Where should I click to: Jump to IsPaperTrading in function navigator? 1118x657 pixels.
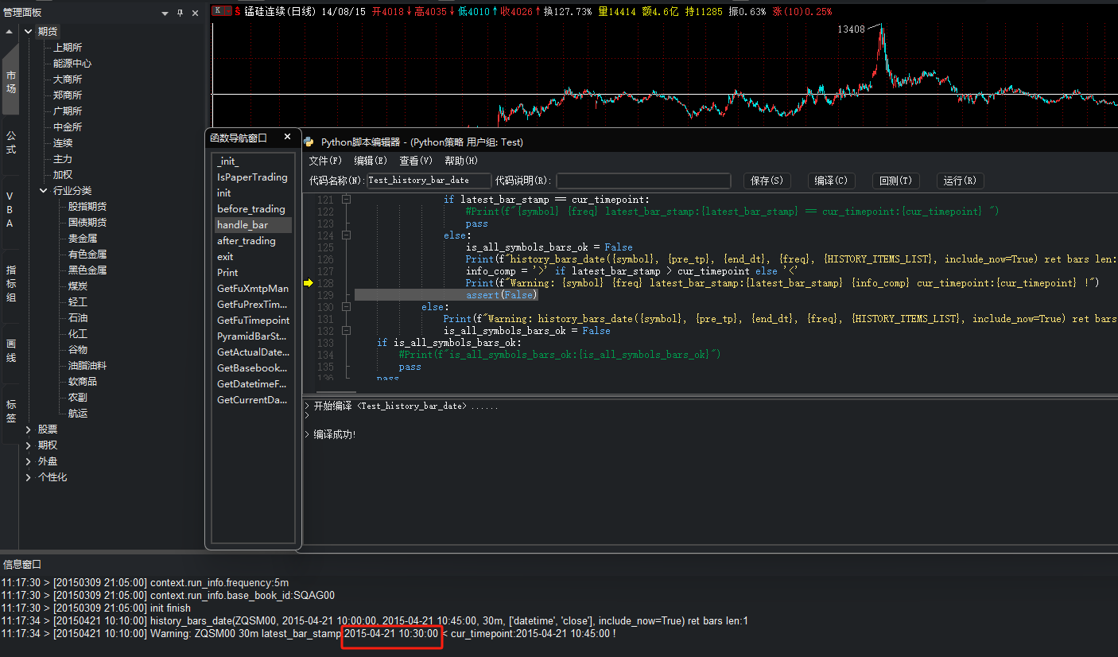click(253, 177)
